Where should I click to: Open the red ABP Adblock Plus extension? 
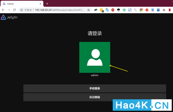(113, 10)
